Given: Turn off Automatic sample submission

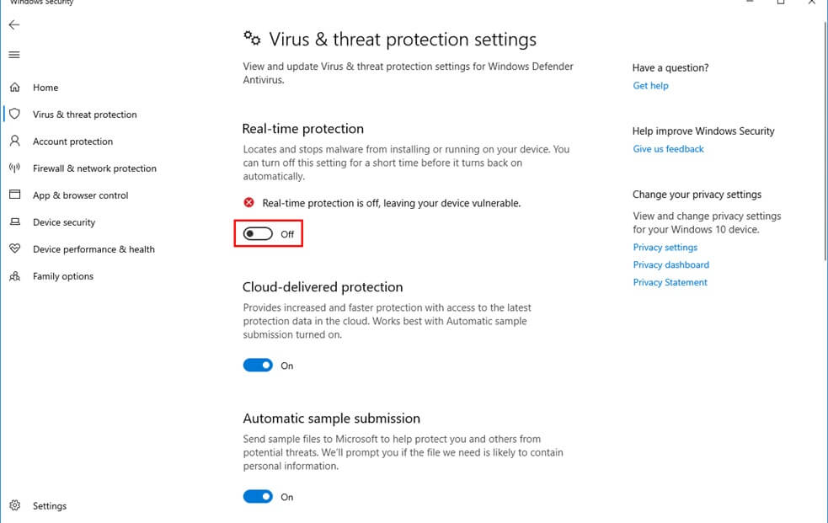Looking at the screenshot, I should click(258, 497).
